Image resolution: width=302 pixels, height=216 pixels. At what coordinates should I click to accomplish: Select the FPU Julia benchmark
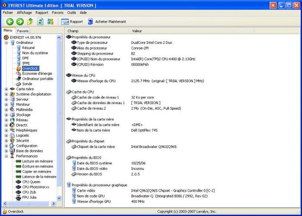[29, 197]
